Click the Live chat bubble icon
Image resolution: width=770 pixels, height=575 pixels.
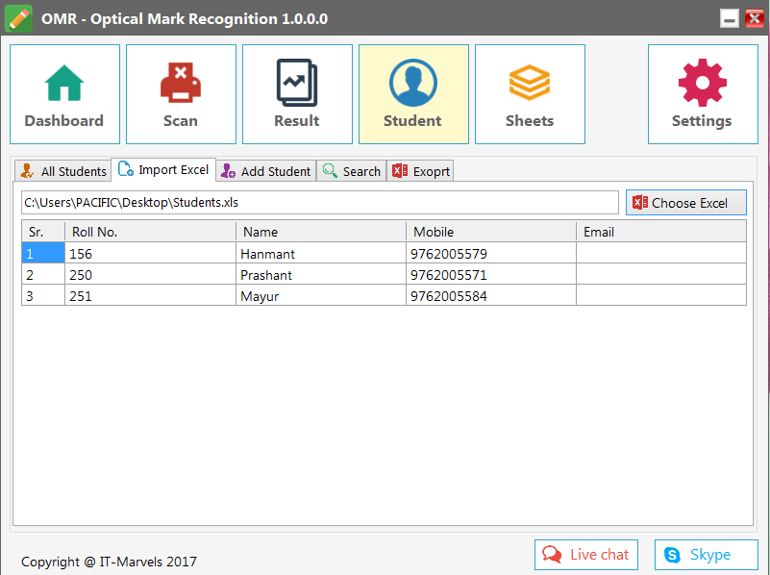[552, 555]
